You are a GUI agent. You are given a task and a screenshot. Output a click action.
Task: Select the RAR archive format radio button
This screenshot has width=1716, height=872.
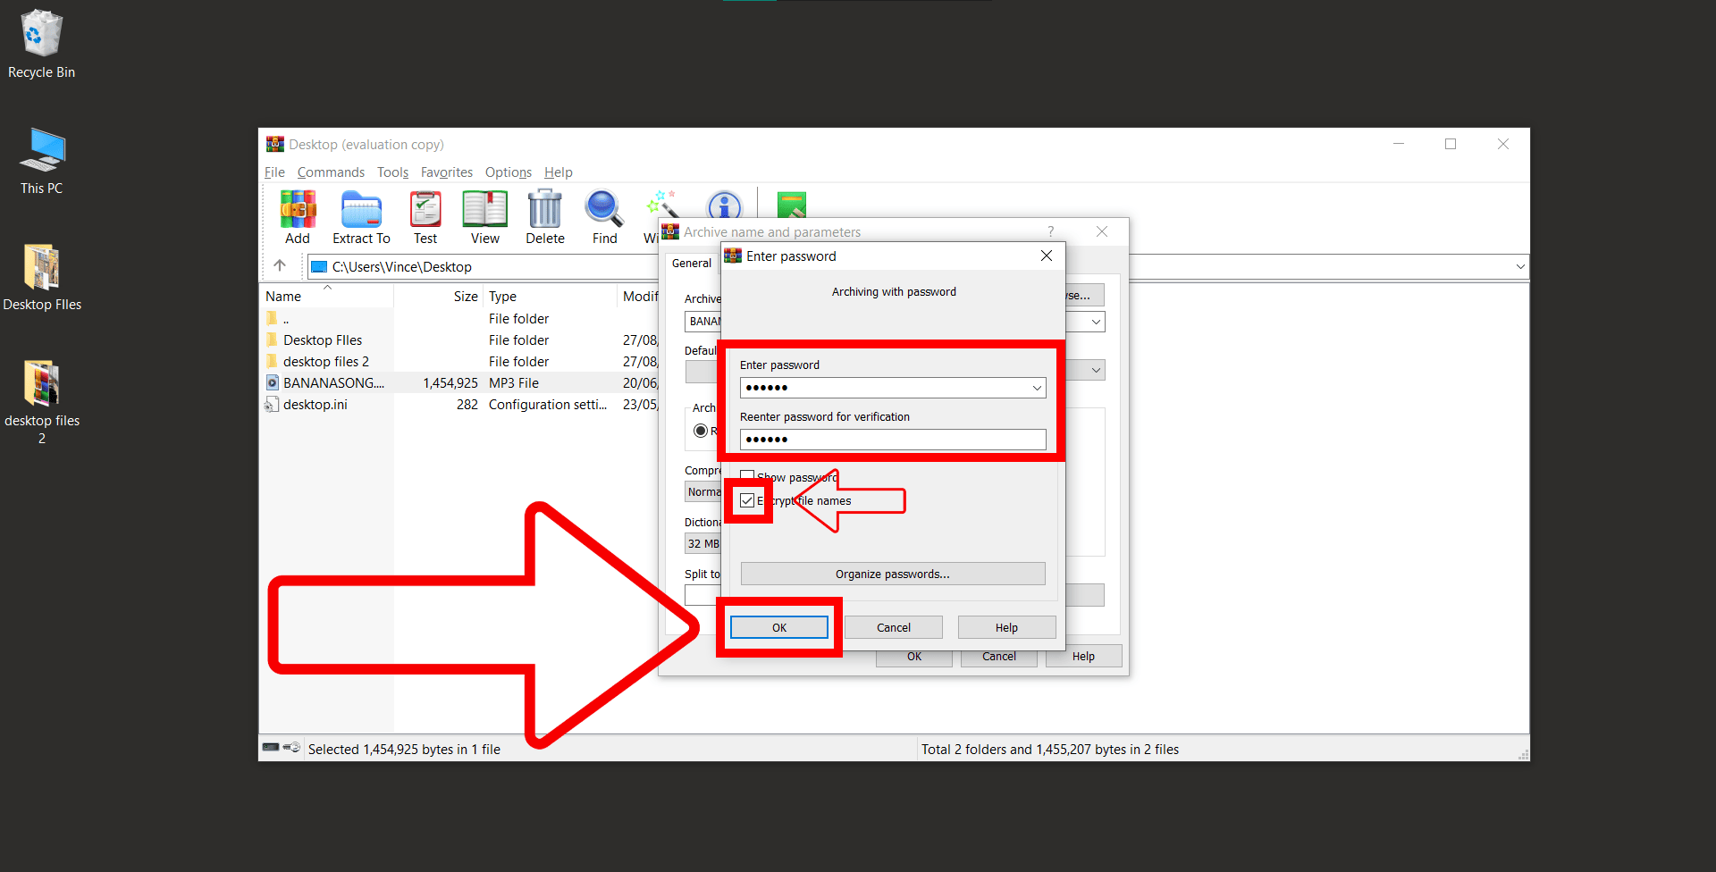click(702, 430)
